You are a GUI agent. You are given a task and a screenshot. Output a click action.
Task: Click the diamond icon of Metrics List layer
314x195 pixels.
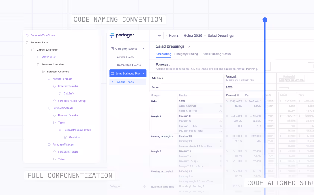click(38, 57)
